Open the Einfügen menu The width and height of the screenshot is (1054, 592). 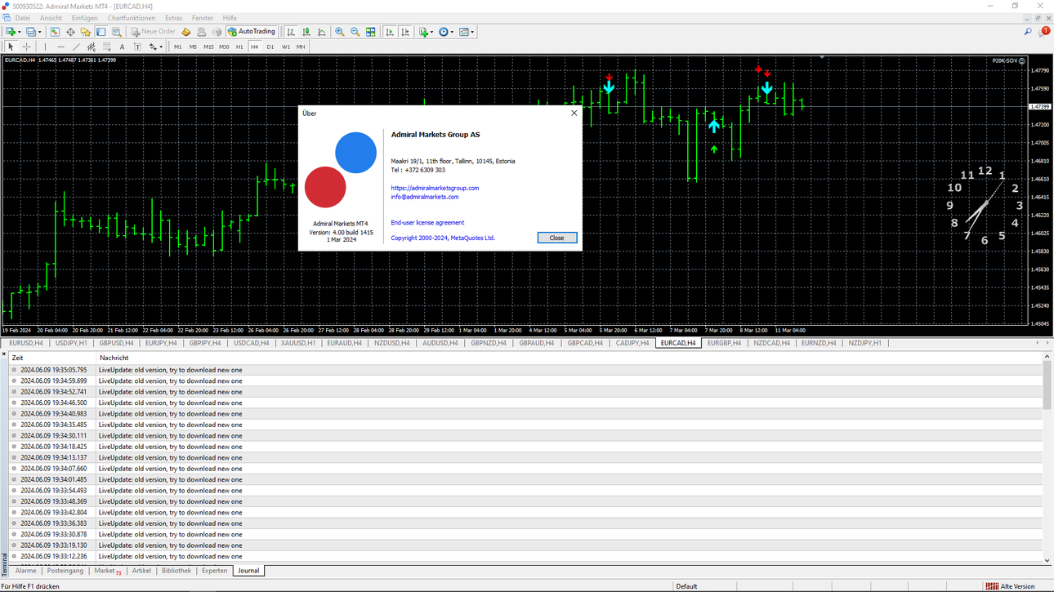(x=84, y=18)
